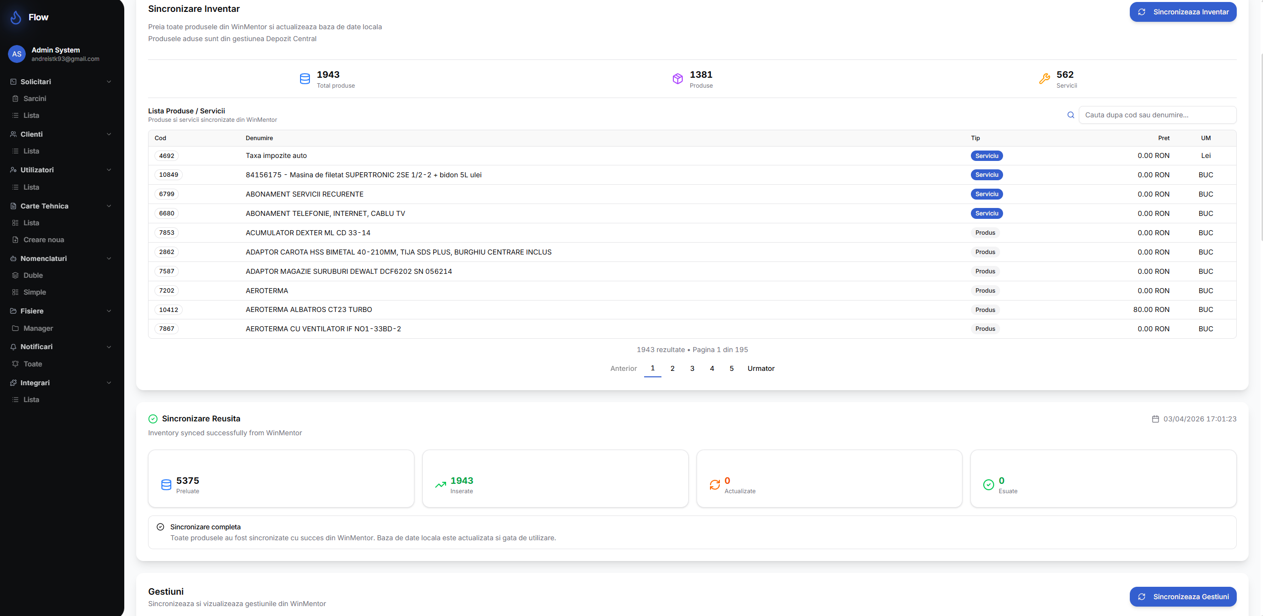Toggle the Fisiere section chevron
The image size is (1263, 616).
click(x=109, y=311)
